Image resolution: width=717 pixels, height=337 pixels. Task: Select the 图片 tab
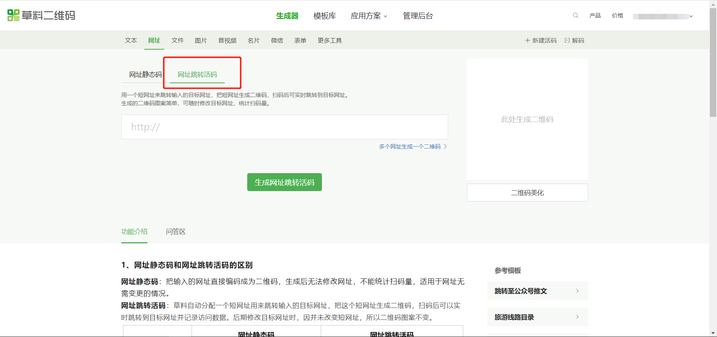pos(201,40)
